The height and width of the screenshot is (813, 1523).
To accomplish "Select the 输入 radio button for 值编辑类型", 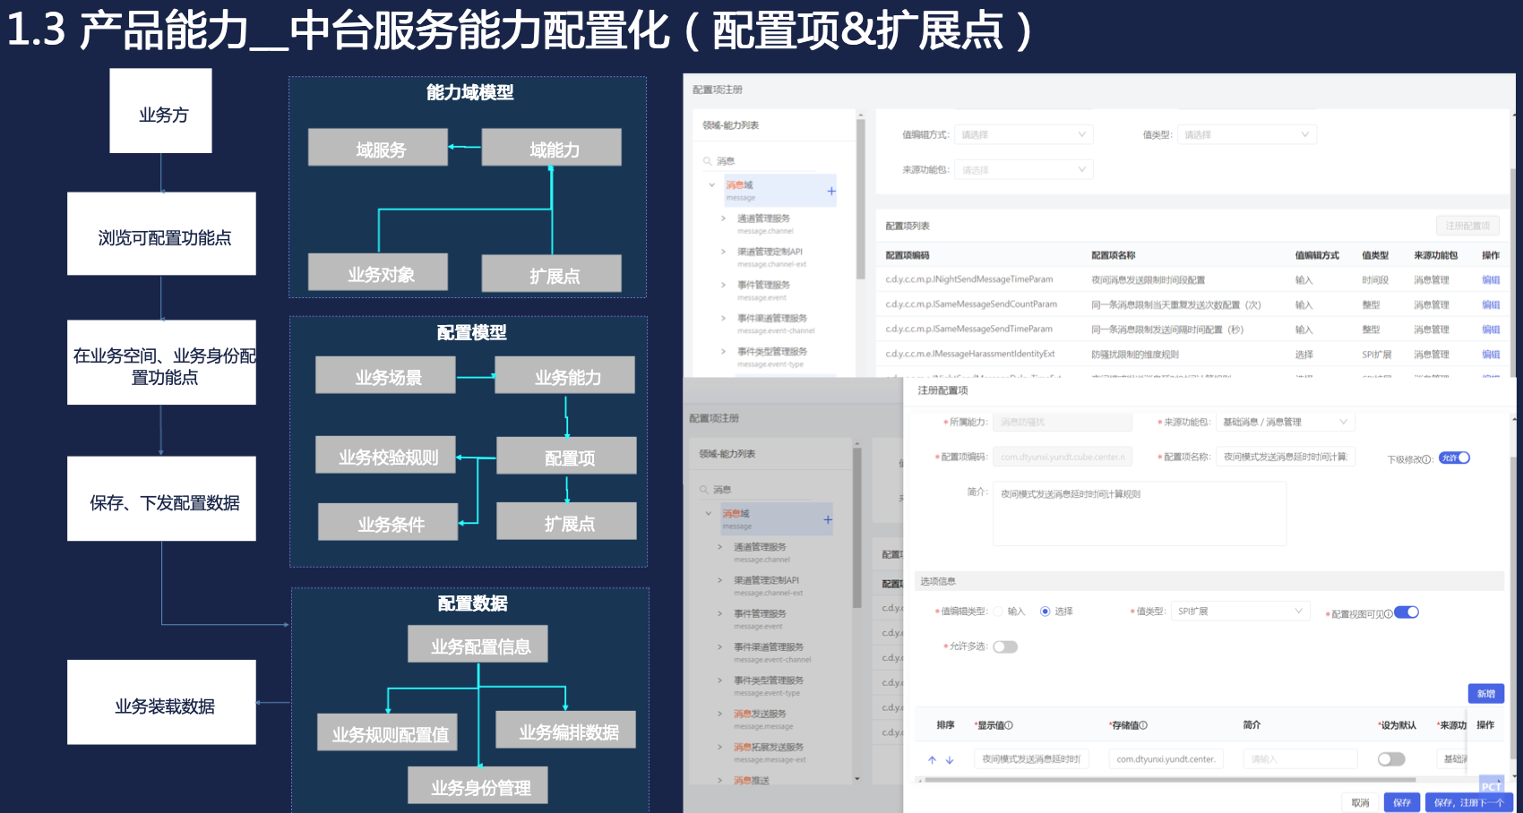I will point(998,612).
